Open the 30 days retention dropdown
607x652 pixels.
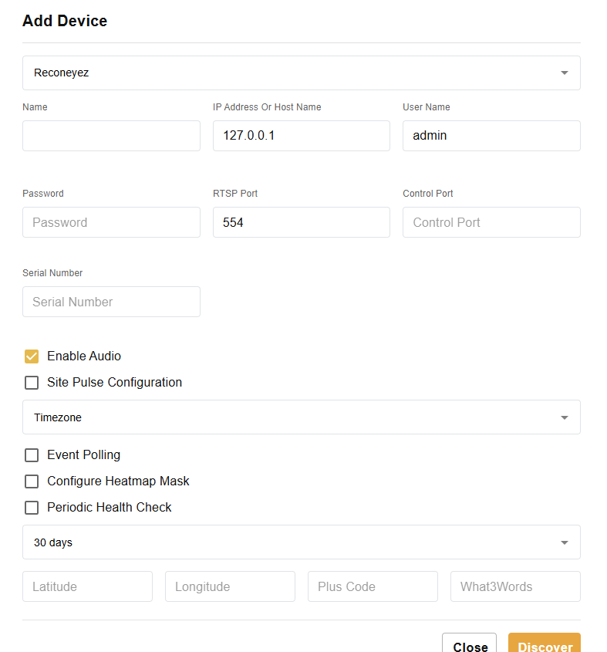pos(301,542)
